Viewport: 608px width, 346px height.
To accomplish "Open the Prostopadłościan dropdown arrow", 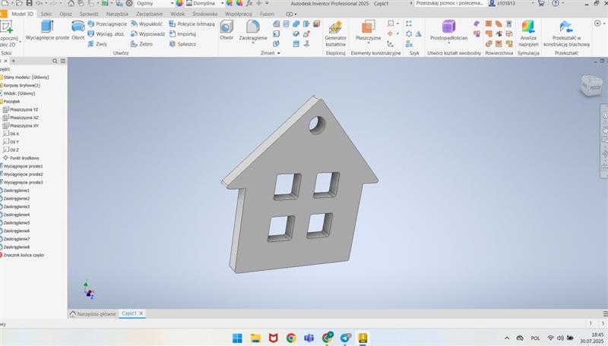I will (x=448, y=43).
